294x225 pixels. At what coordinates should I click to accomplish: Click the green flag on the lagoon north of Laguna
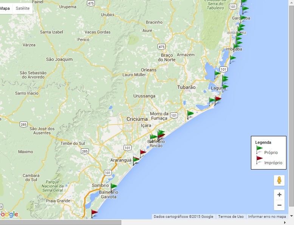coord(217,75)
